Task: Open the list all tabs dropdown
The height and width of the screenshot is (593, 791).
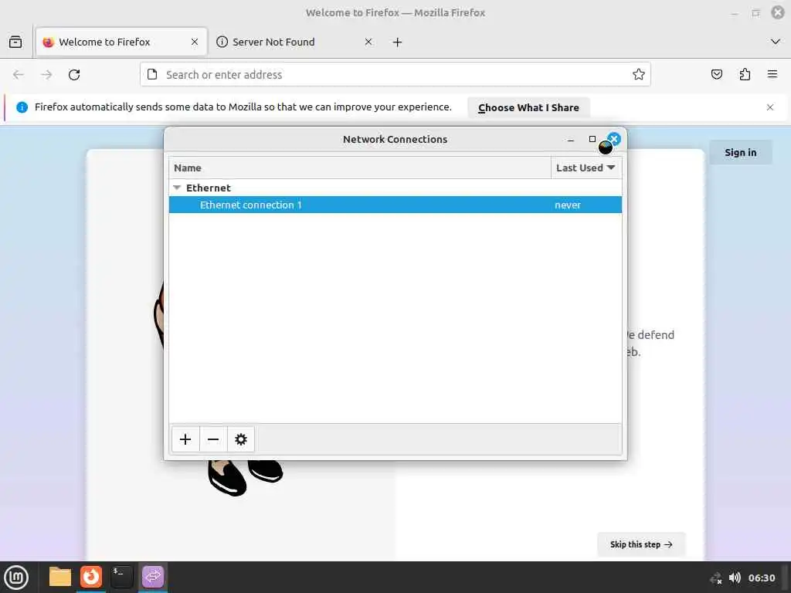Action: [x=776, y=42]
